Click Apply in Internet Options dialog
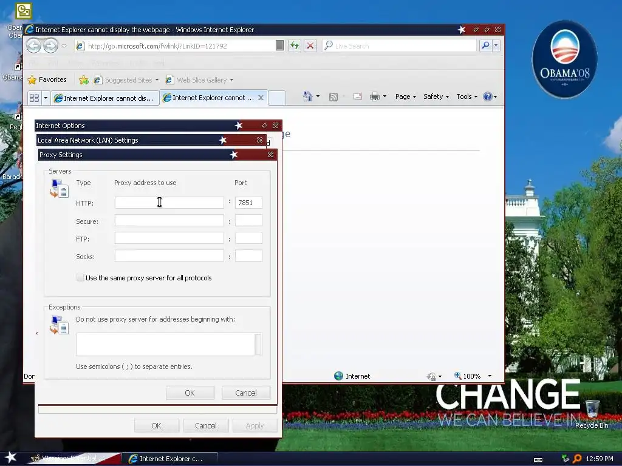The width and height of the screenshot is (622, 466). click(255, 425)
